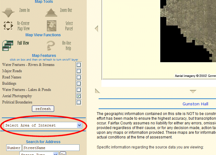Click the Road Names label text
This screenshot has height=155, width=216.
click(12, 77)
